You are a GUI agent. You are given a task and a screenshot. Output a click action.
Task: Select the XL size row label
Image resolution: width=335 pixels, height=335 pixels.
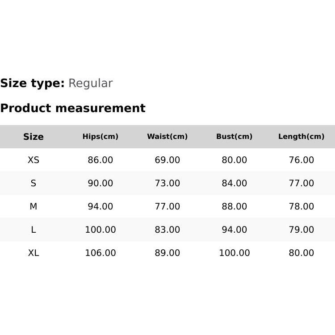[33, 253]
